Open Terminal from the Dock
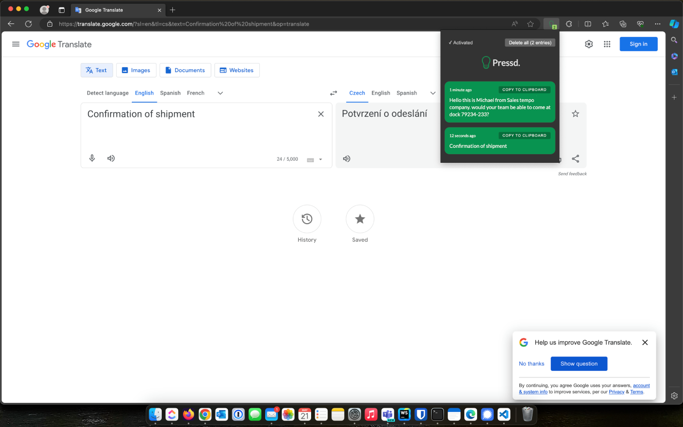This screenshot has height=427, width=683. click(438, 414)
